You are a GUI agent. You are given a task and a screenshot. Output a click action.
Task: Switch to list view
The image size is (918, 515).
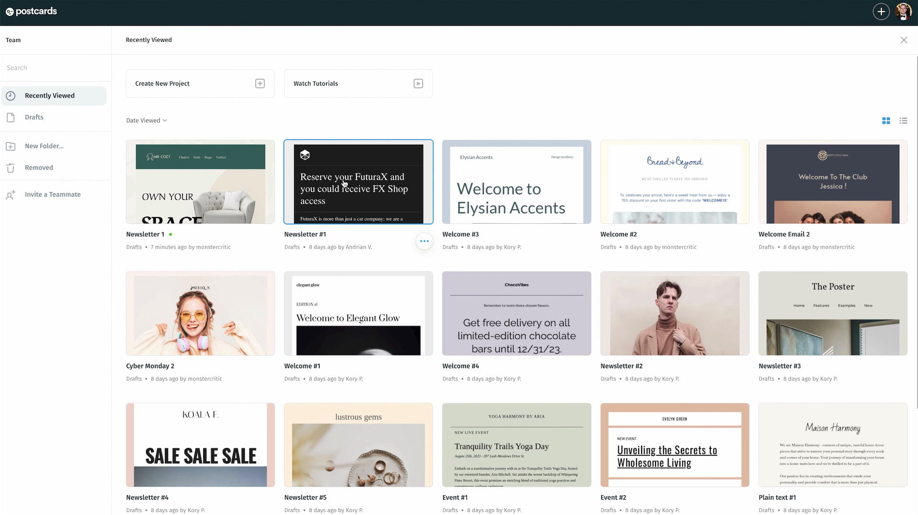[x=903, y=121]
